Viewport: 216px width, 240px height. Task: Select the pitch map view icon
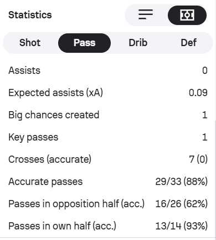click(x=187, y=15)
